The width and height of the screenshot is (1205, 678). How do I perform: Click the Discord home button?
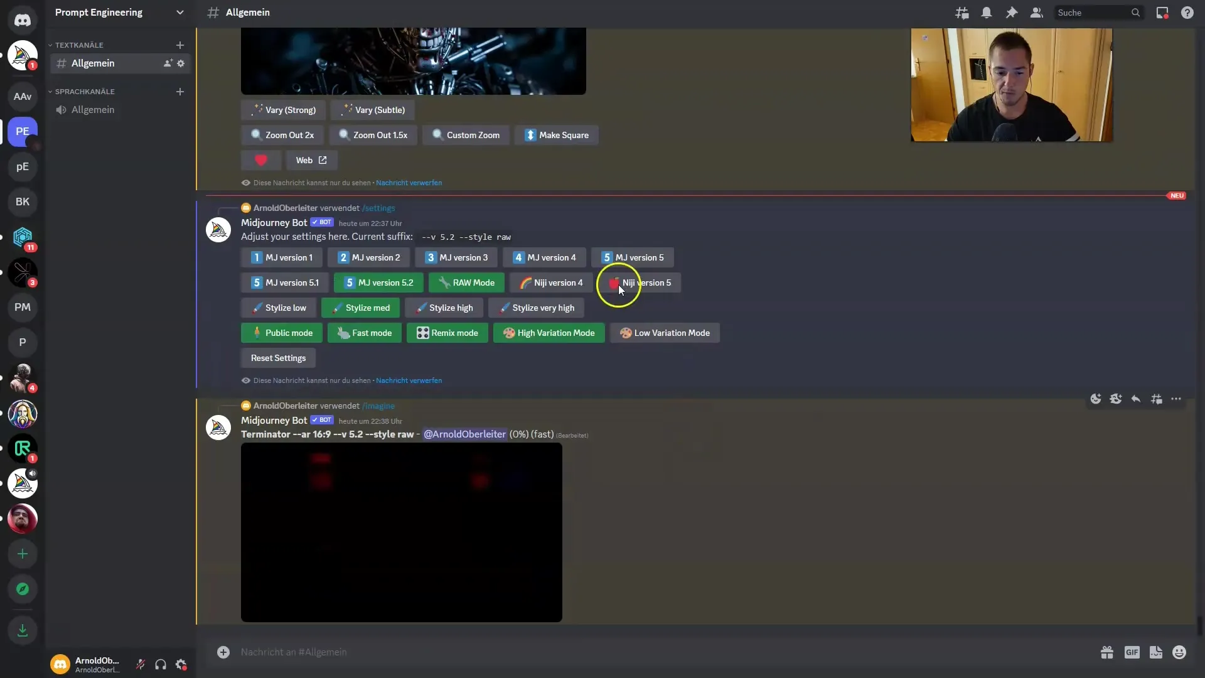coord(23,20)
